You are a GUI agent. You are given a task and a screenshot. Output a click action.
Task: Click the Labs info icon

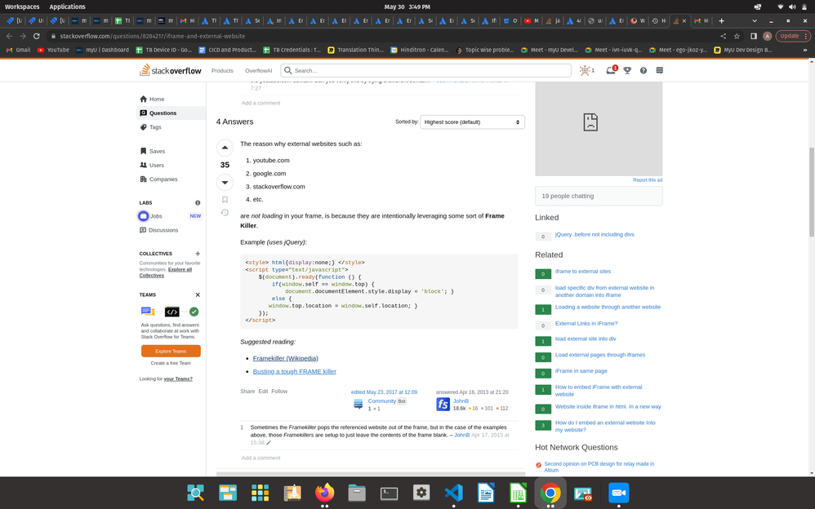(x=198, y=202)
